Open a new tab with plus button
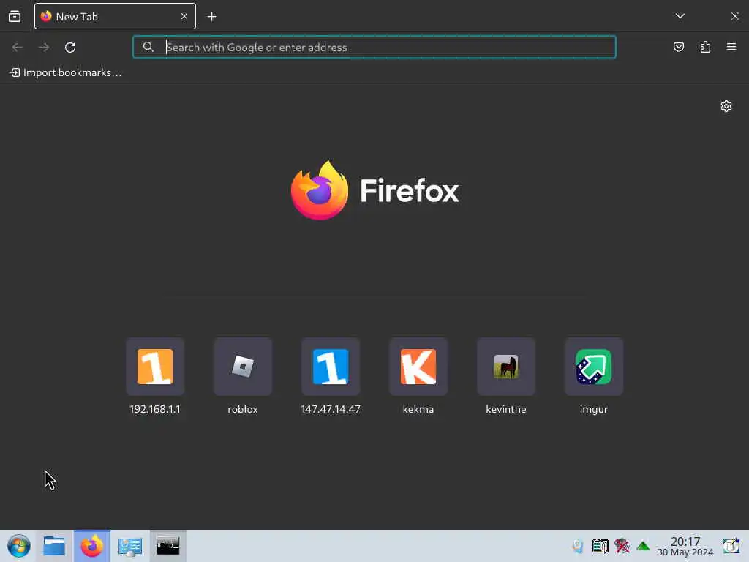 click(211, 17)
